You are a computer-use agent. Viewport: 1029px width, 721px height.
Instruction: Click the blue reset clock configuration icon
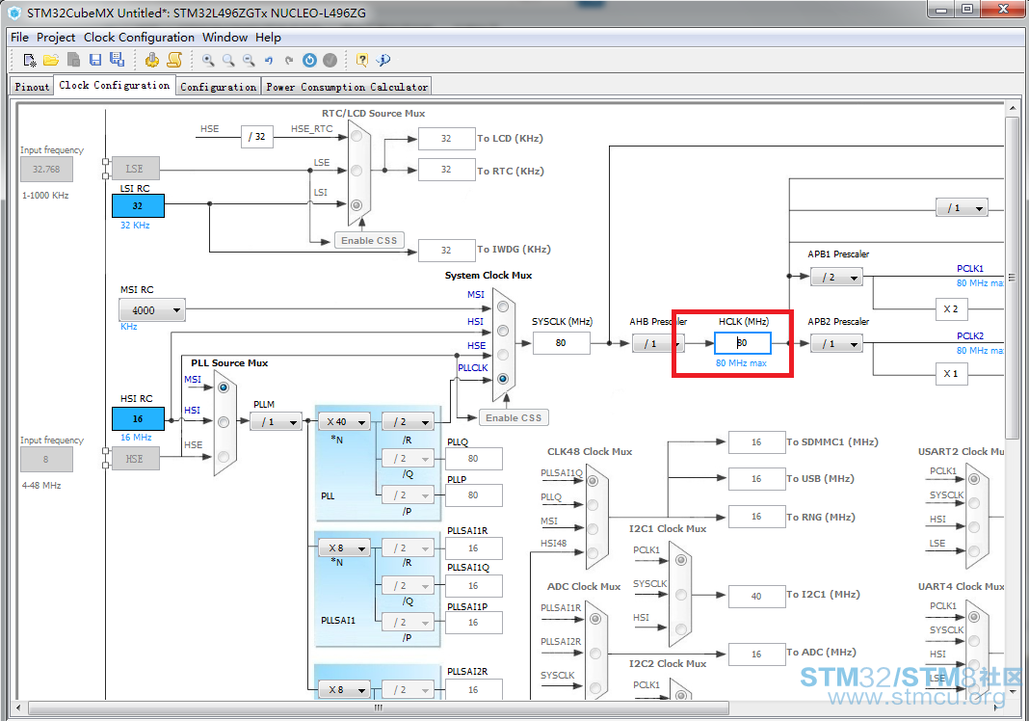(309, 61)
